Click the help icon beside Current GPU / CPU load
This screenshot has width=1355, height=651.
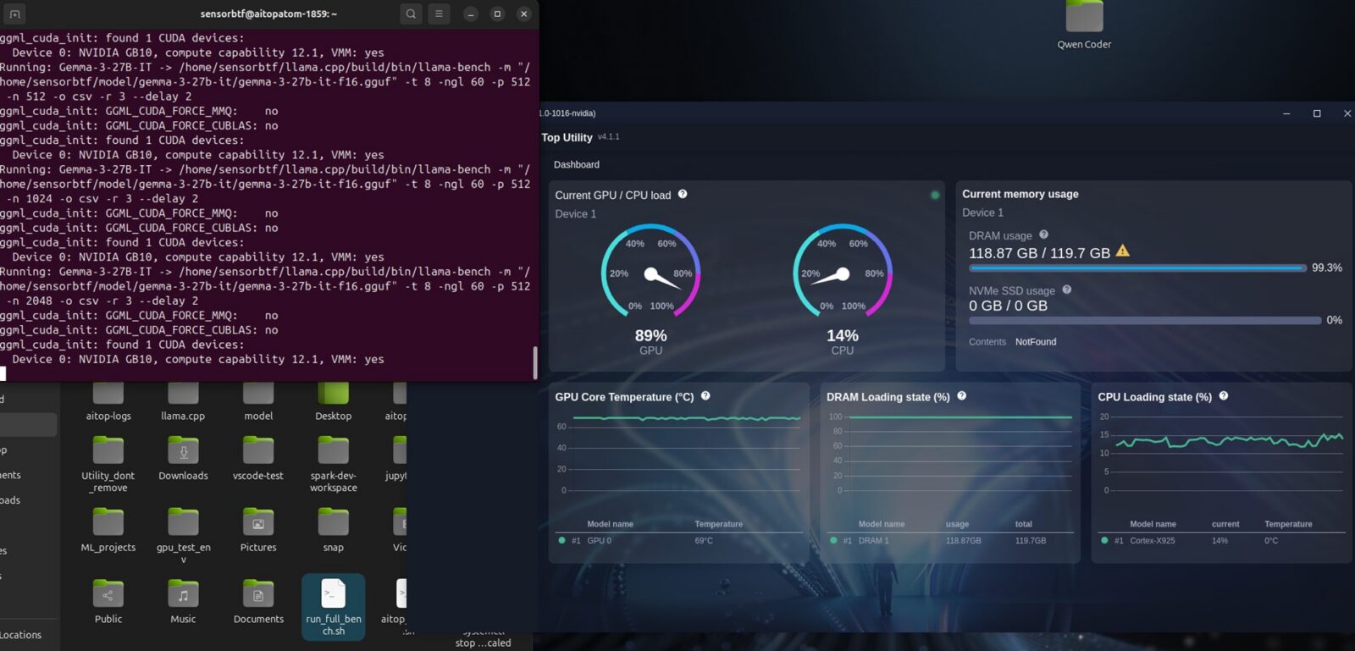(683, 194)
